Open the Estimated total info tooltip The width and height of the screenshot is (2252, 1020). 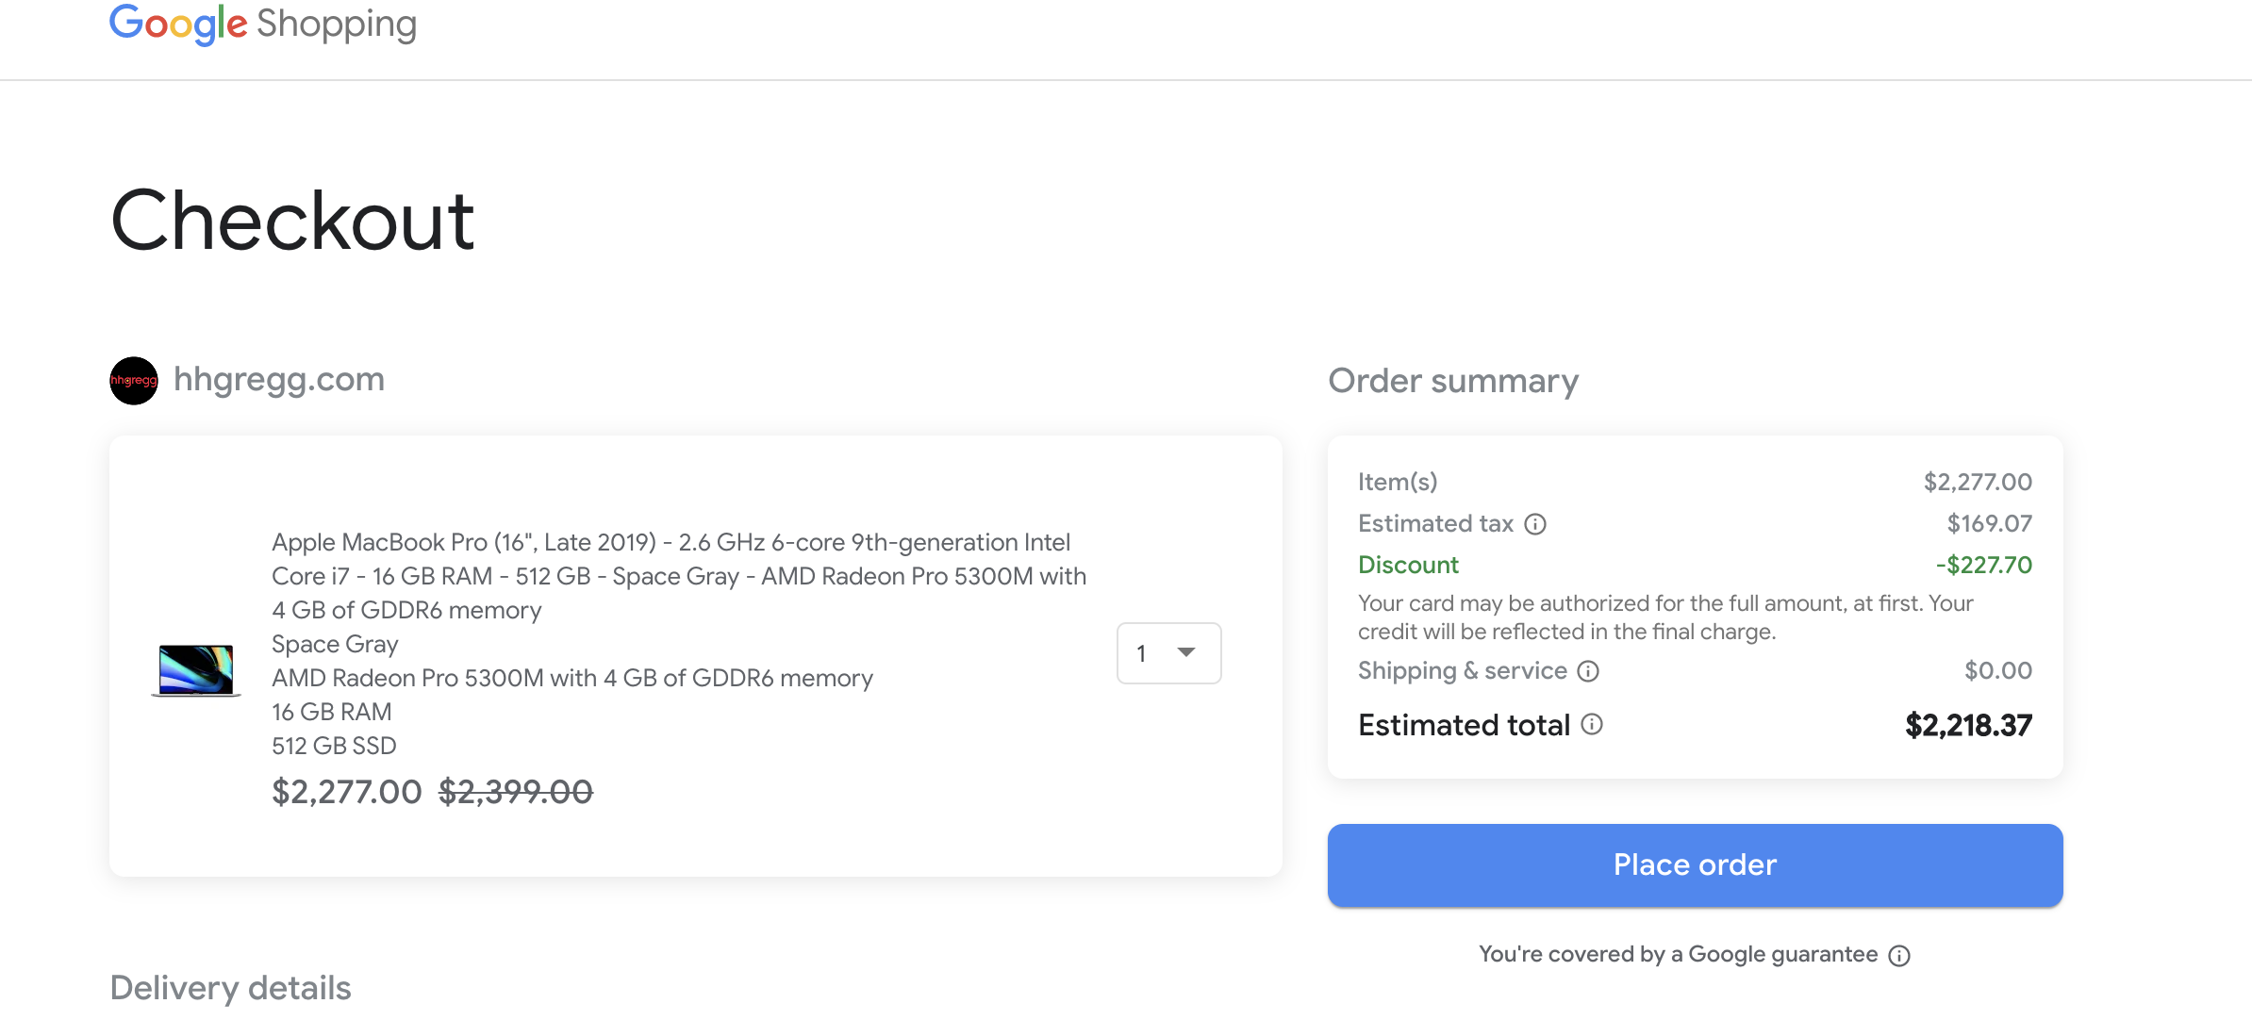1592,726
